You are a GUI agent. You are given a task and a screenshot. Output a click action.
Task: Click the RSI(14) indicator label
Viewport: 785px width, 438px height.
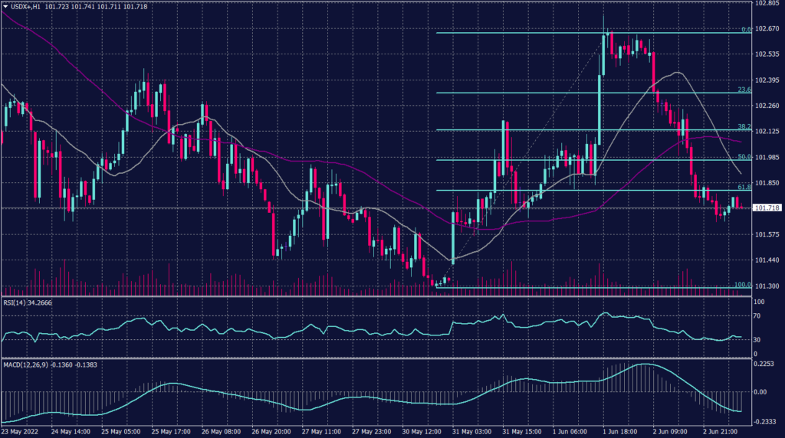point(16,302)
